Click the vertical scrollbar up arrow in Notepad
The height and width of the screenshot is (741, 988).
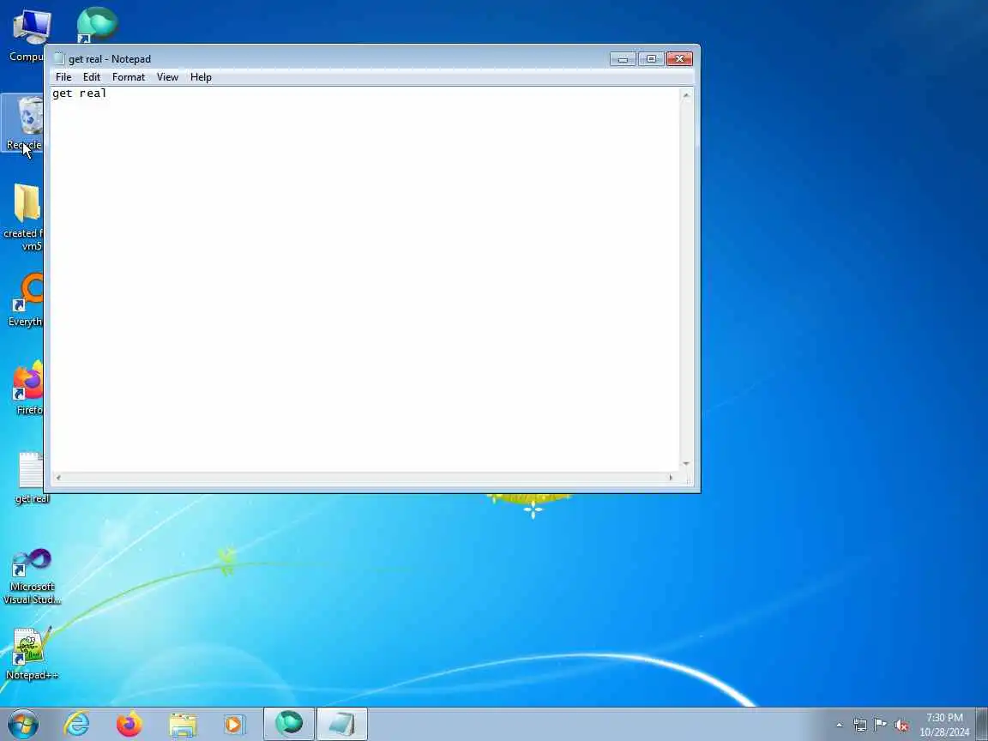click(686, 94)
